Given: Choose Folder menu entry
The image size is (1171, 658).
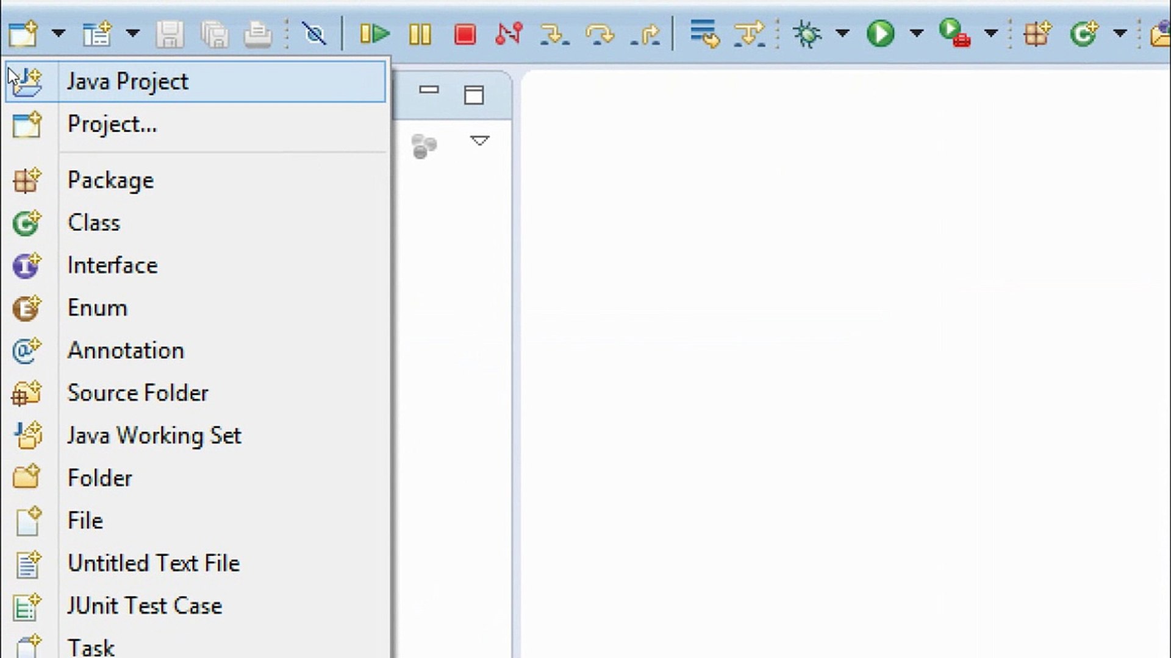Looking at the screenshot, I should pyautogui.click(x=195, y=478).
